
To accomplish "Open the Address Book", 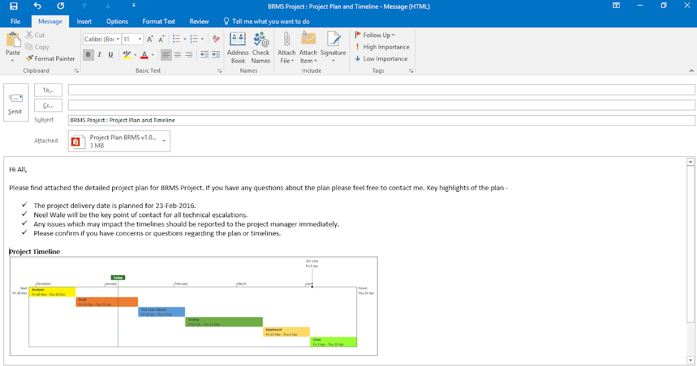I will [x=238, y=48].
